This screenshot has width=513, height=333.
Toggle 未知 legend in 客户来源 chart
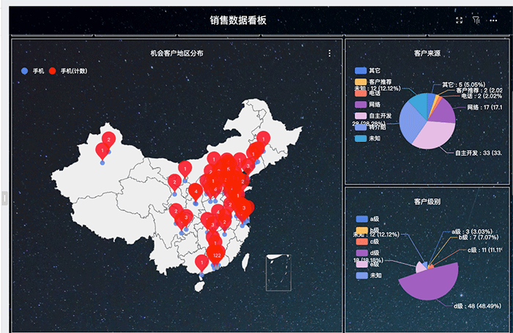coord(368,138)
